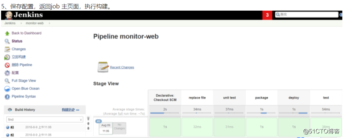Click the Status magnifier icon
The image size is (343, 138).
pos(7,41)
